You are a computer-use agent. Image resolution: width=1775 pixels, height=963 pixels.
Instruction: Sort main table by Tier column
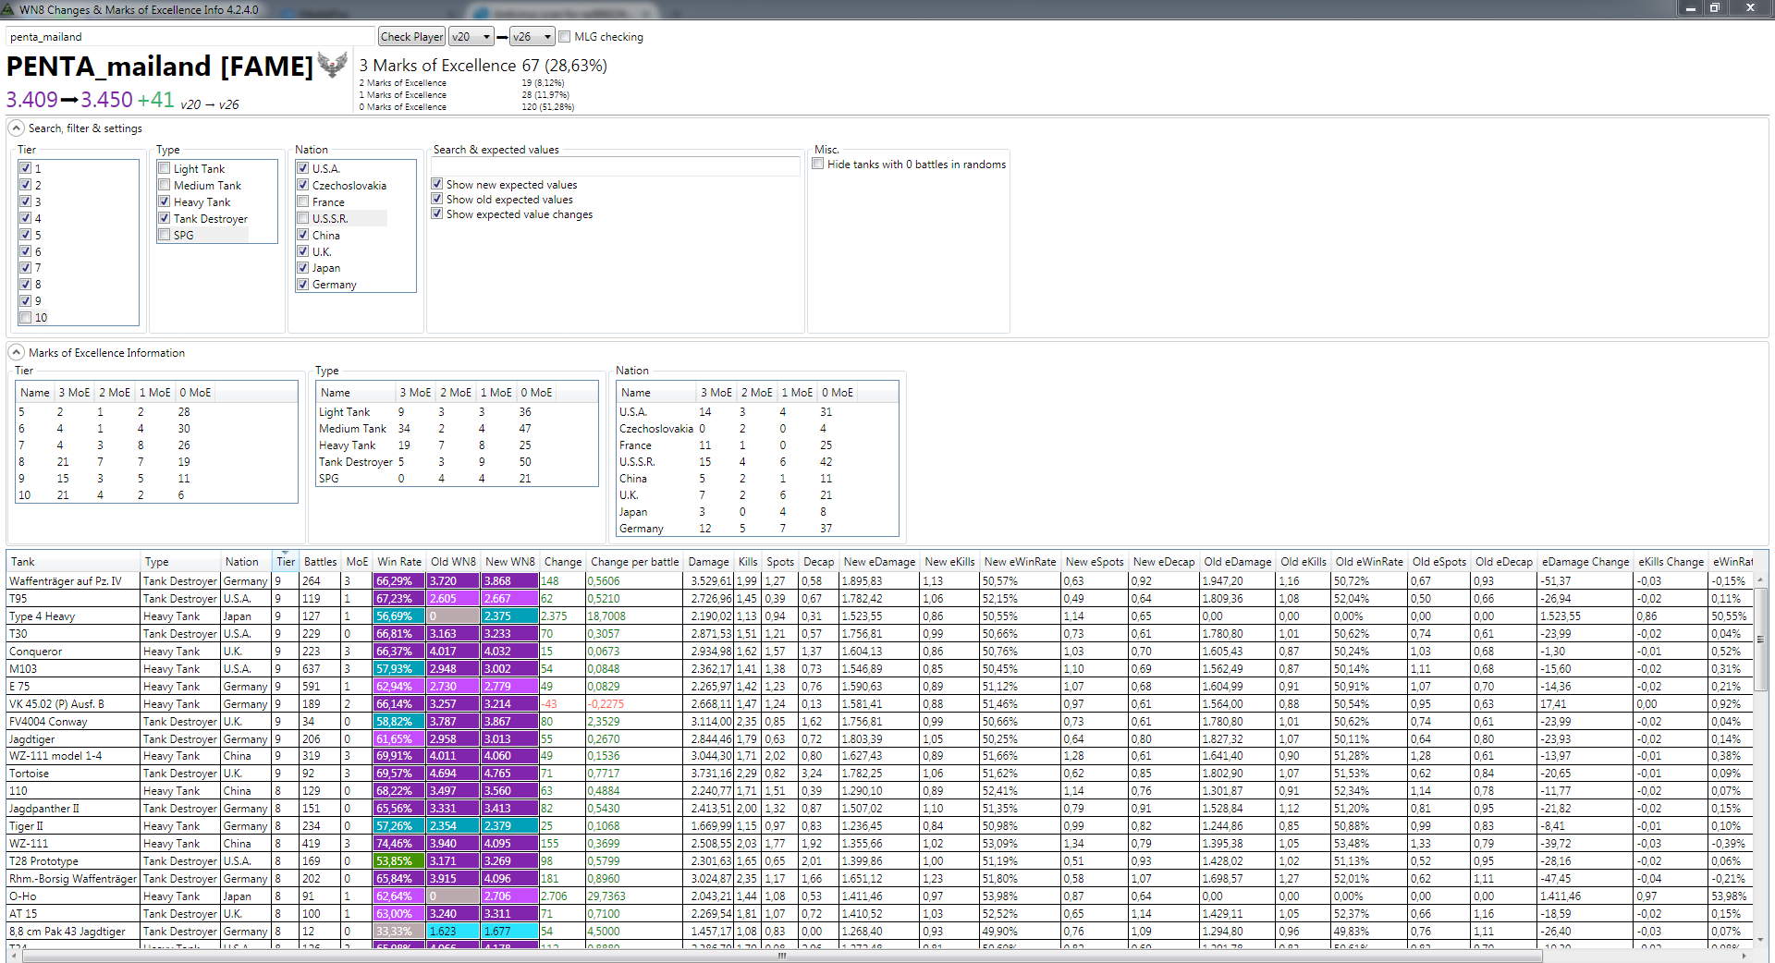pos(286,562)
